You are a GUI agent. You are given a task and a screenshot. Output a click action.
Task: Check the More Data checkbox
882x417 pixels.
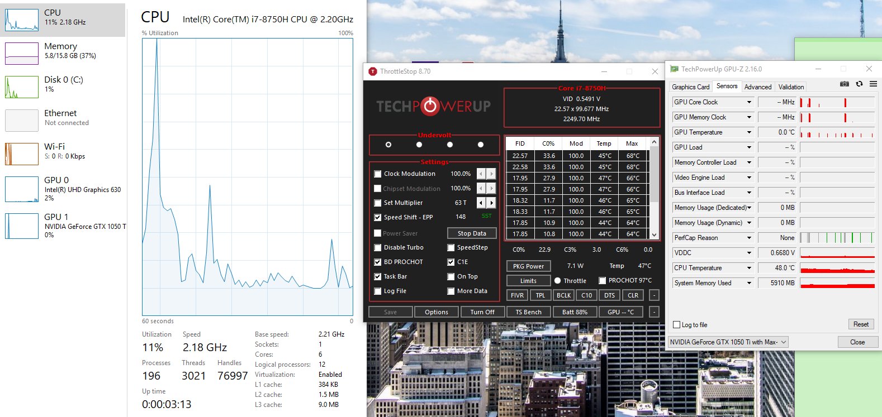[451, 291]
